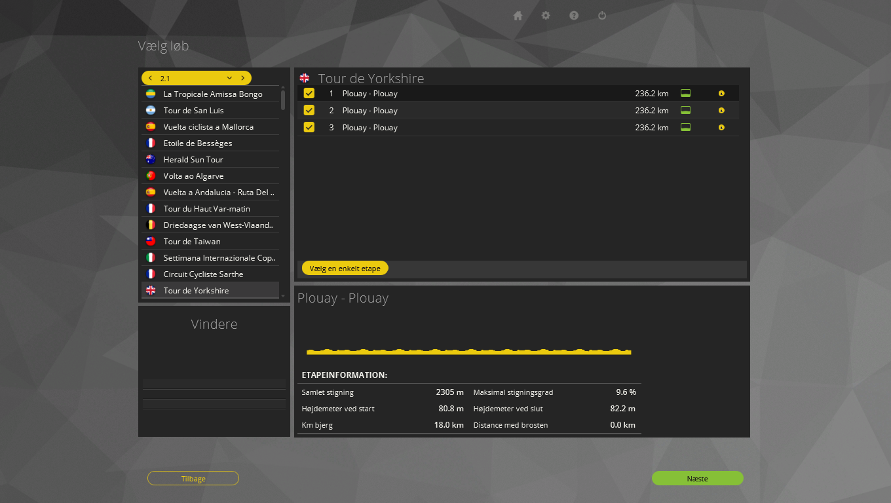Toggle the stage 2 checkbox
Viewport: 891px width, 503px height.
click(309, 110)
